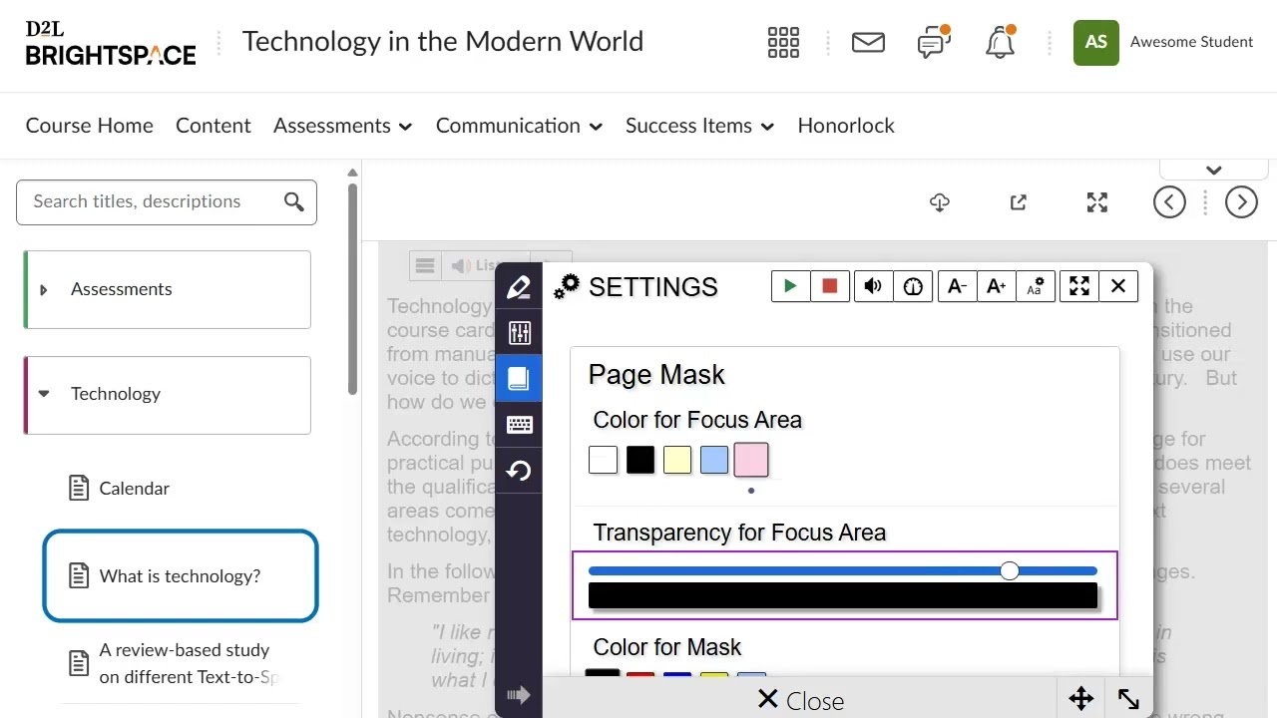The image size is (1277, 718).
Task: Open the ReadSpeaker hamburger menu button
Action: (425, 265)
